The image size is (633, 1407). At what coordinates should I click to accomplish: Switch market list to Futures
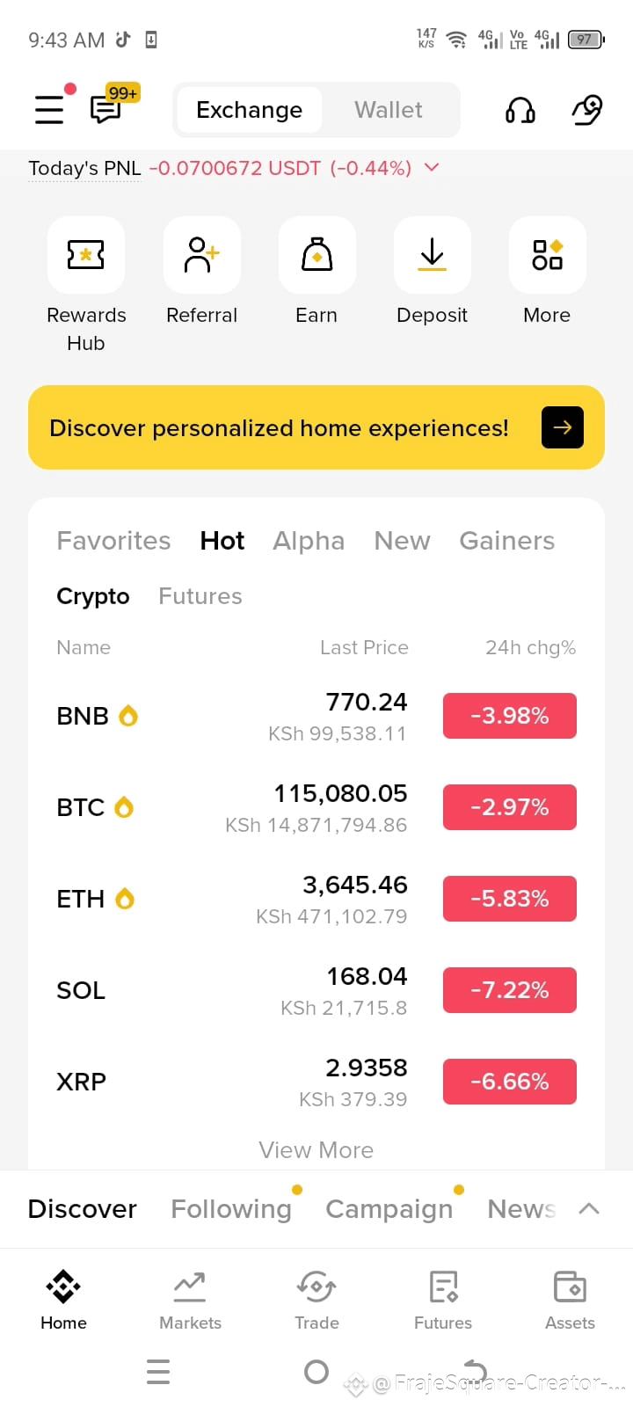click(x=200, y=596)
